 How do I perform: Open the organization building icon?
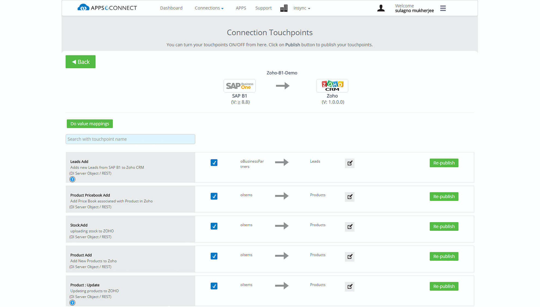pos(284,8)
